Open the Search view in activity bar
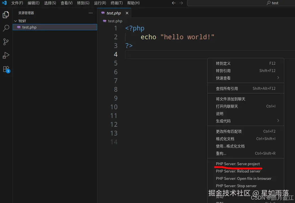 coord(6,28)
